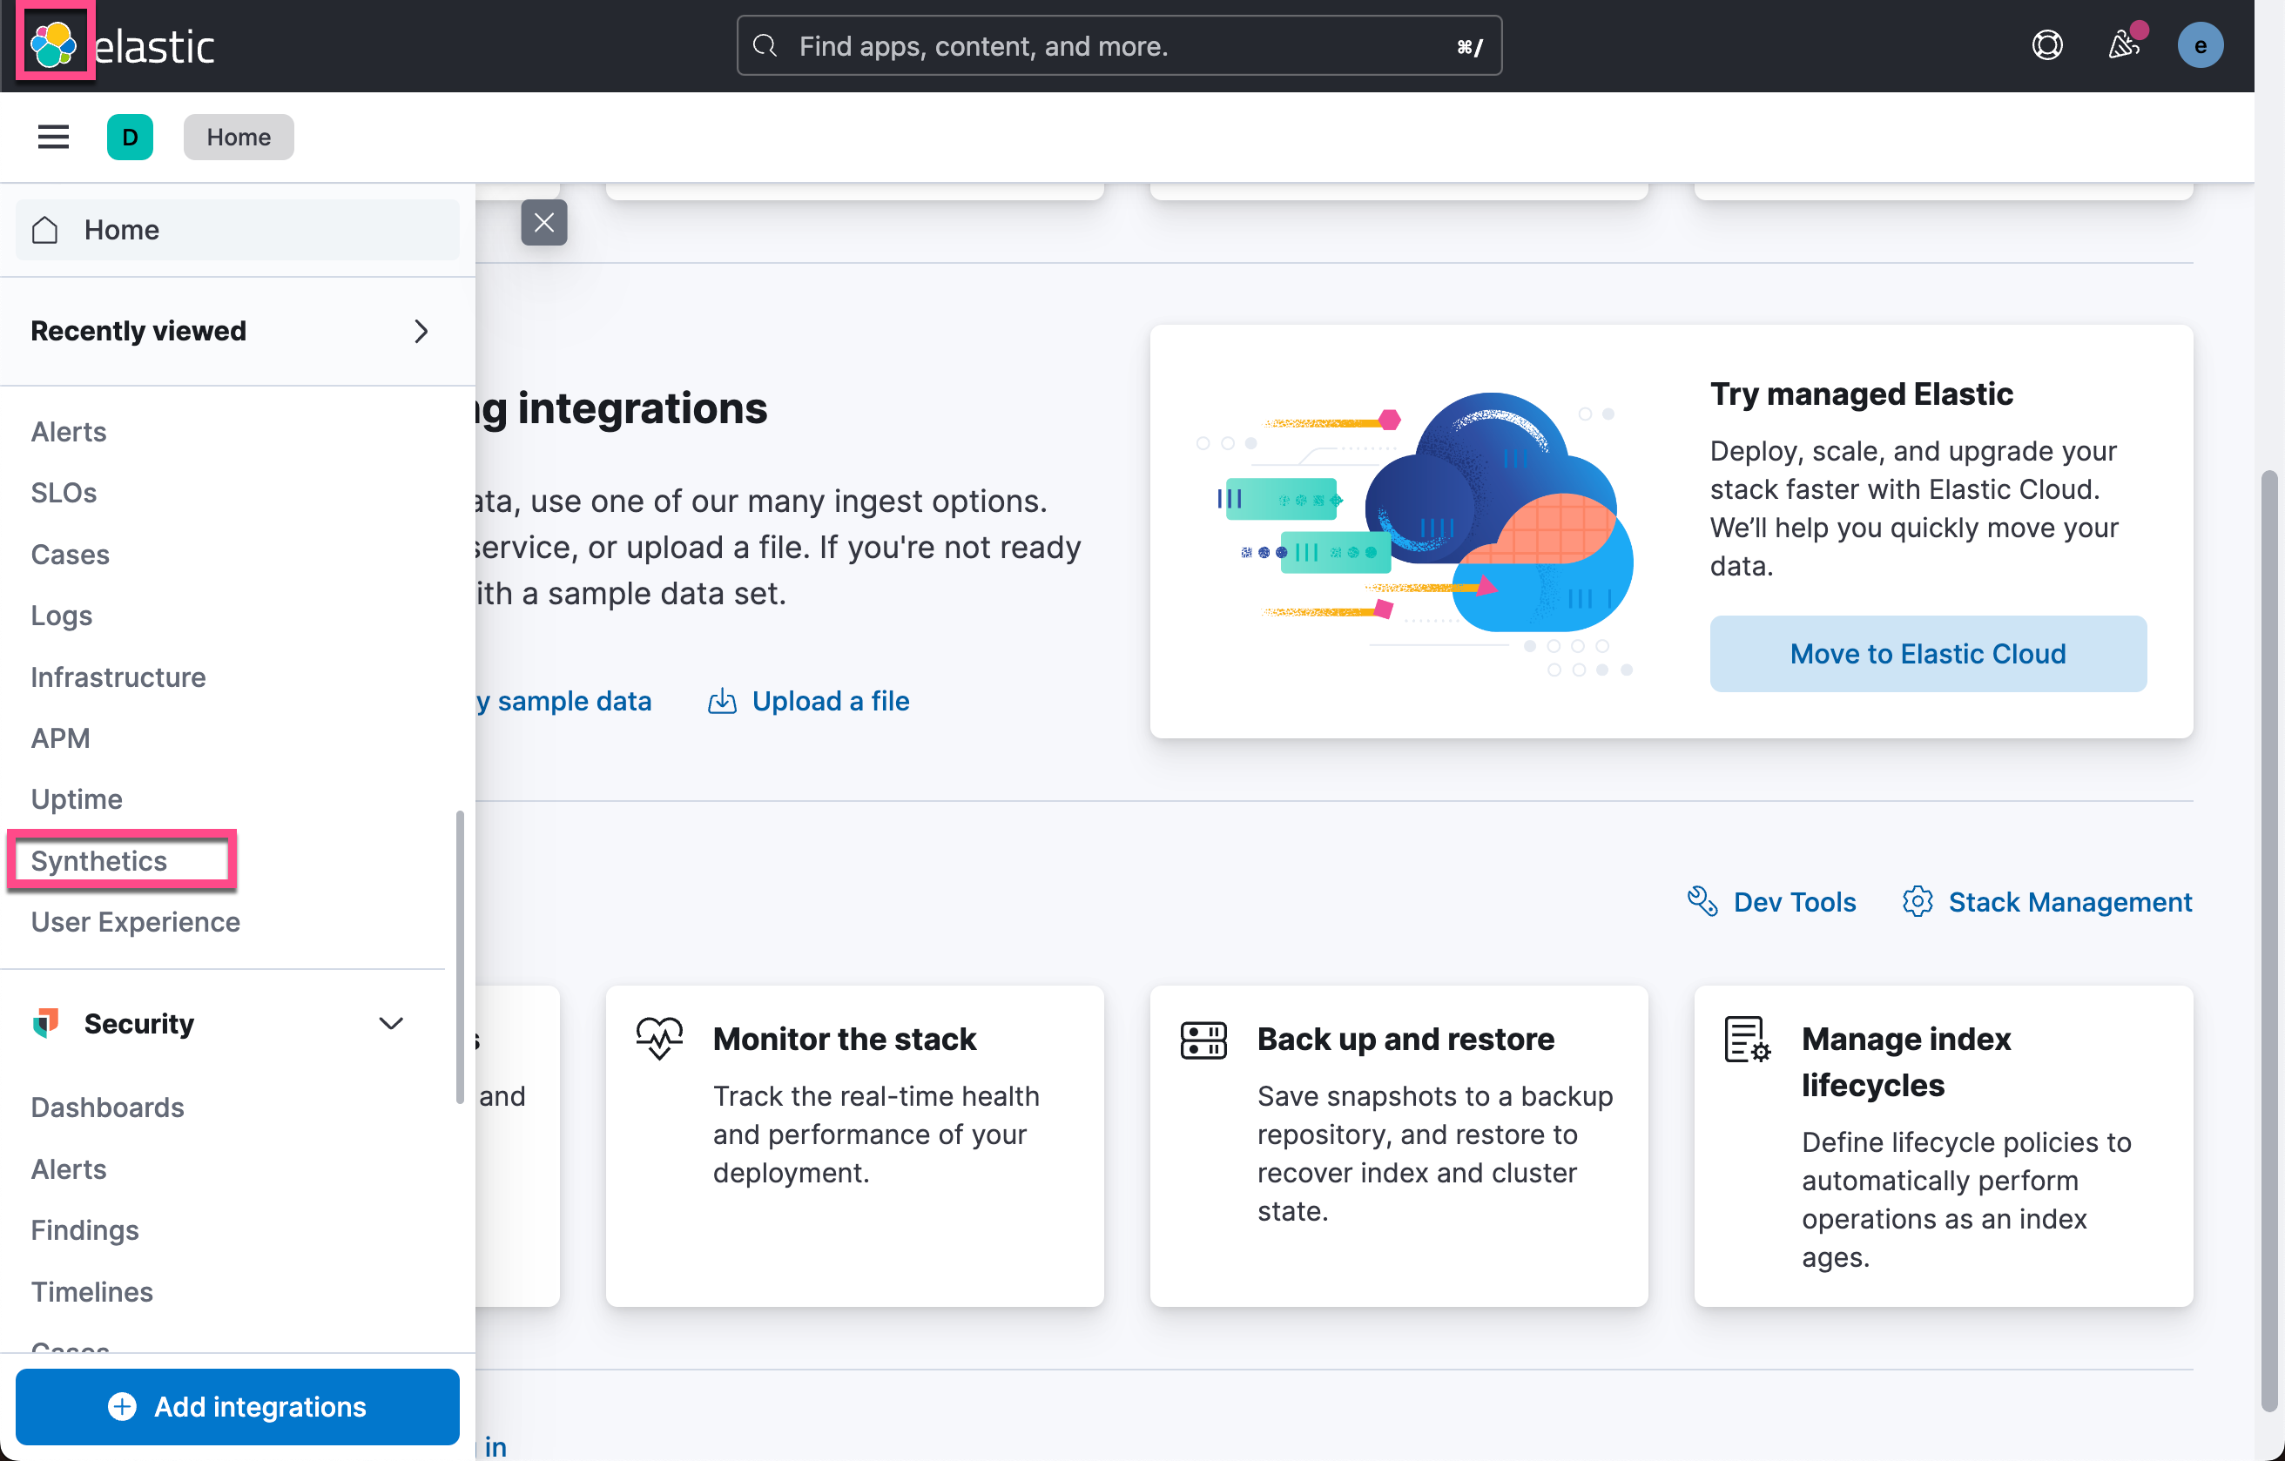Dismiss the panel with the X button
2285x1461 pixels.
[x=543, y=222]
